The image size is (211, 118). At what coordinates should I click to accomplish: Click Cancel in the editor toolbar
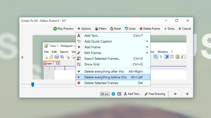[x=185, y=29]
